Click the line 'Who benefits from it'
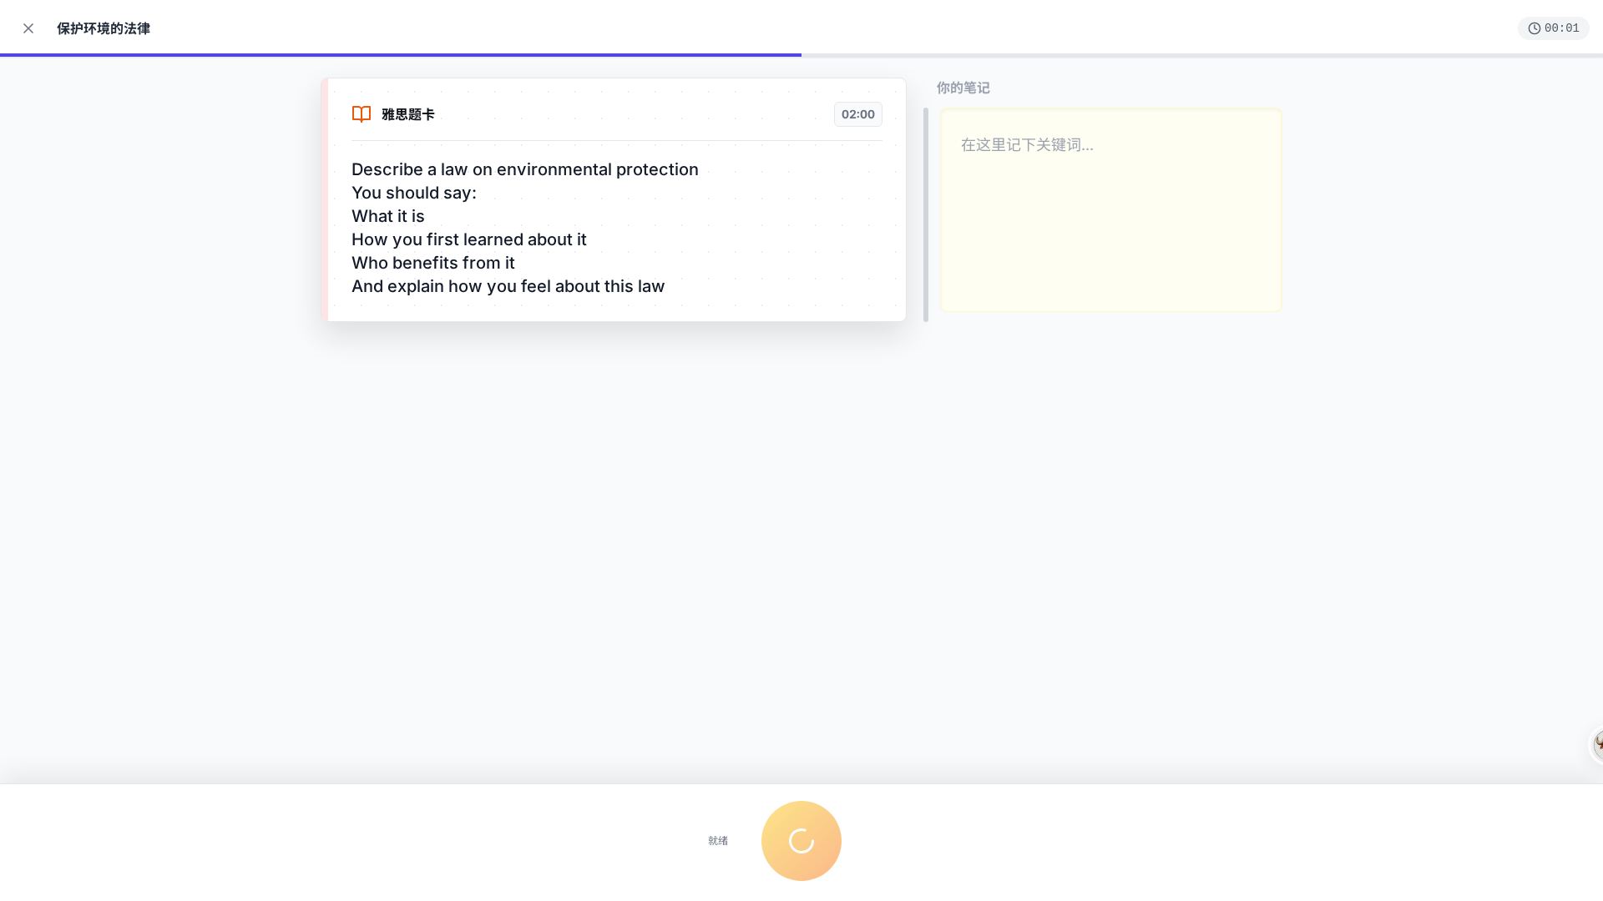The width and height of the screenshot is (1603, 901). click(x=433, y=263)
